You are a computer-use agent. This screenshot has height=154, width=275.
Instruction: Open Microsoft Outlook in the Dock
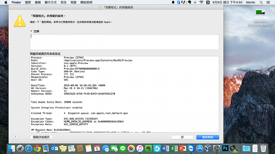pyautogui.click(x=54, y=149)
